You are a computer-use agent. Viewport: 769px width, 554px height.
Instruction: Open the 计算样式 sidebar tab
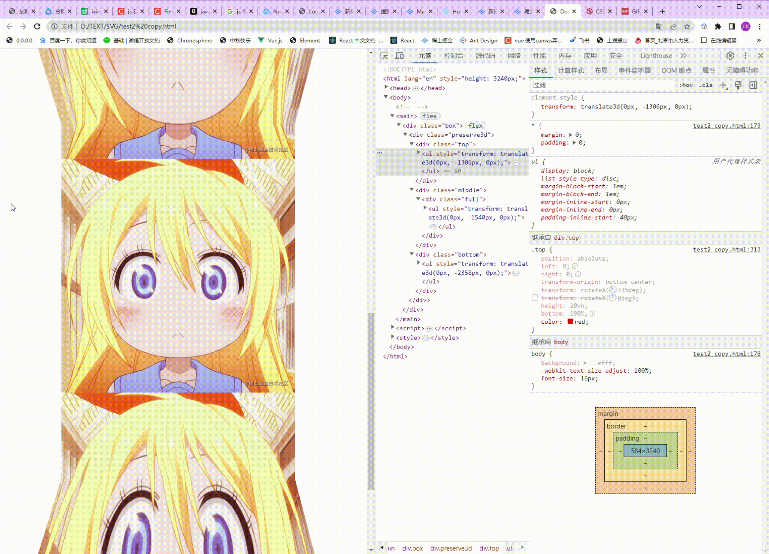571,70
